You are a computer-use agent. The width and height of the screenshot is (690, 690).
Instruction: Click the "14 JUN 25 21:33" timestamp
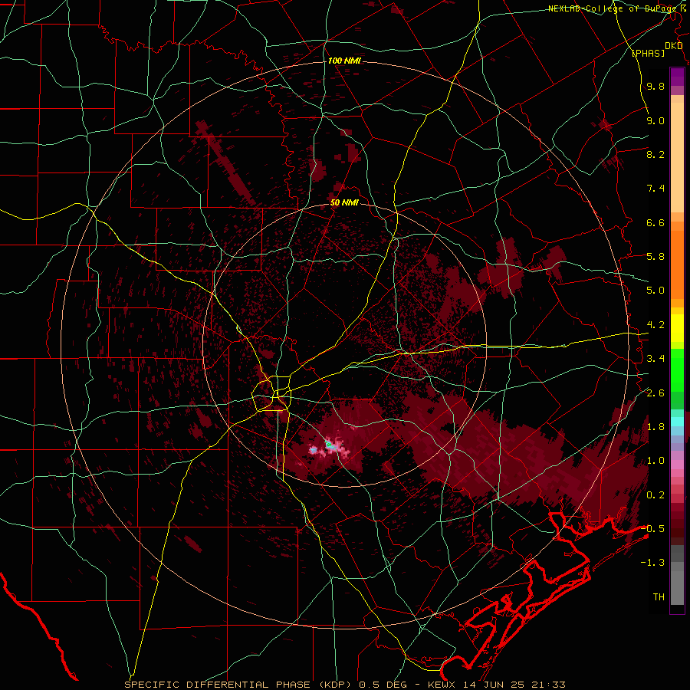[515, 685]
